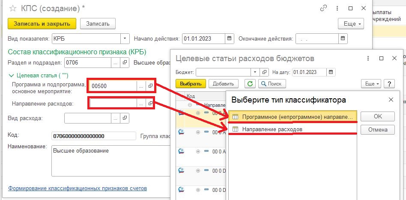Open item icon of Программа и подпрограмма field

coord(149,87)
